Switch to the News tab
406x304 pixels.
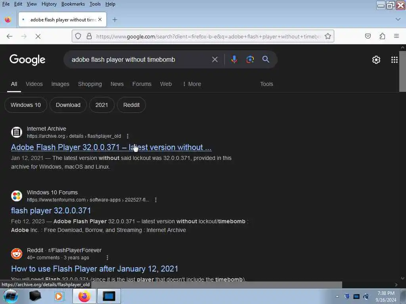click(117, 84)
